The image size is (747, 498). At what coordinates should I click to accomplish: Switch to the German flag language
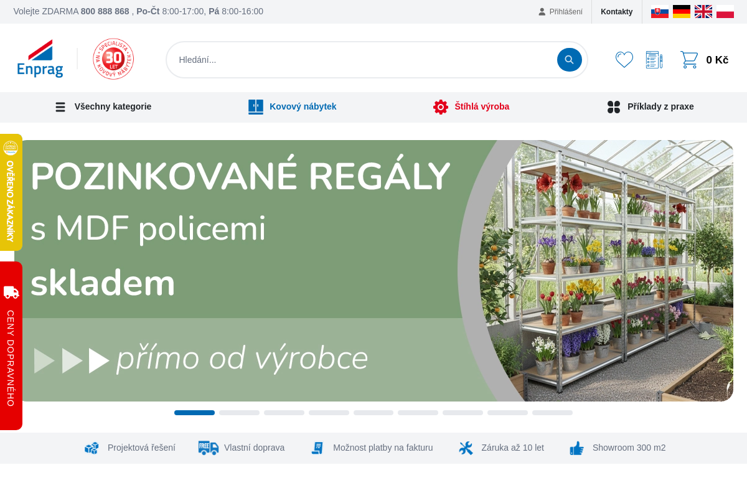pos(681,11)
